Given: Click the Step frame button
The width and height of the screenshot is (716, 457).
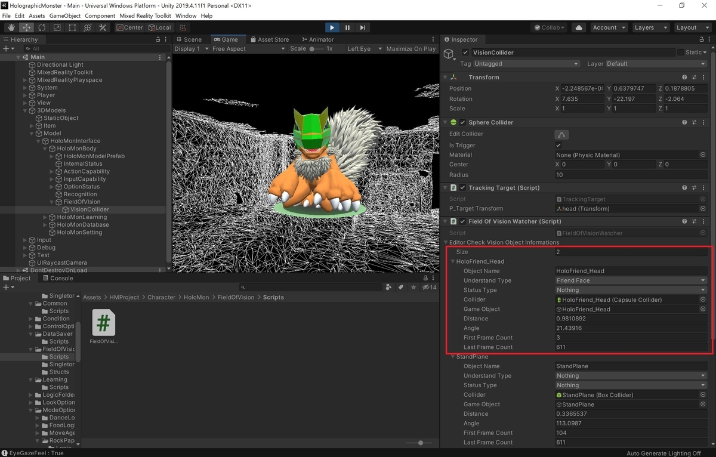Looking at the screenshot, I should tap(362, 27).
